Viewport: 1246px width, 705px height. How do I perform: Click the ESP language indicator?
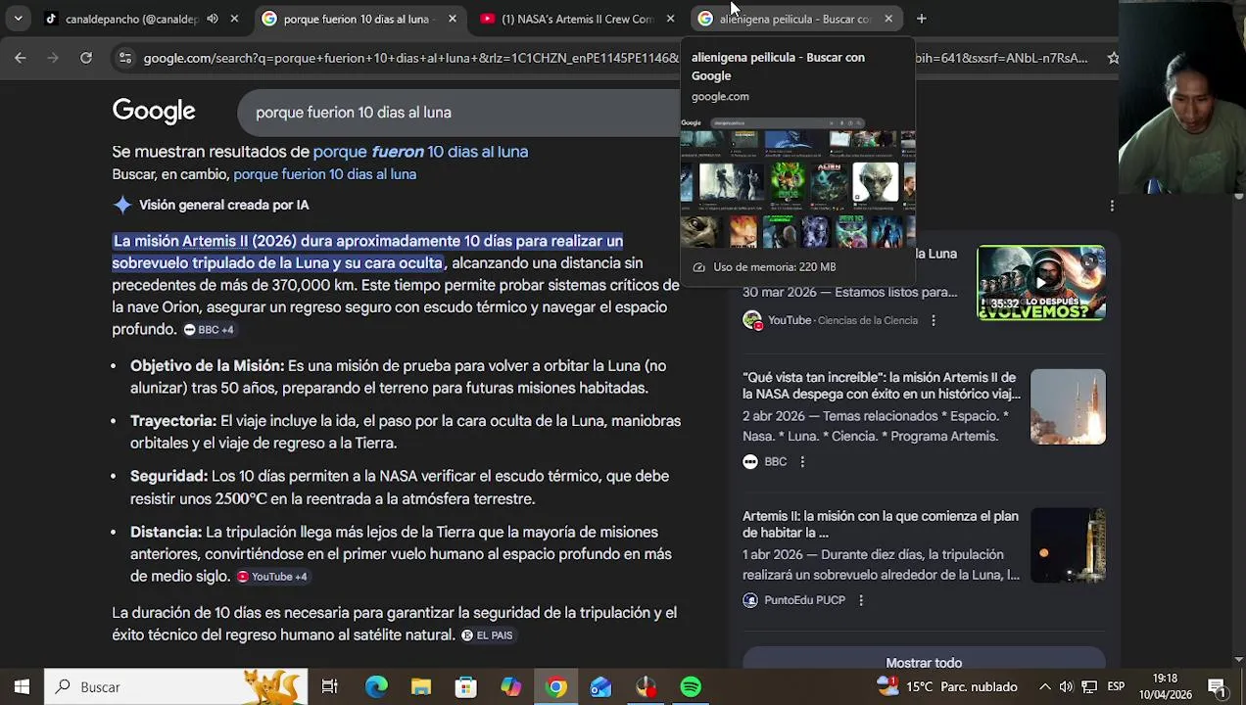(1116, 686)
